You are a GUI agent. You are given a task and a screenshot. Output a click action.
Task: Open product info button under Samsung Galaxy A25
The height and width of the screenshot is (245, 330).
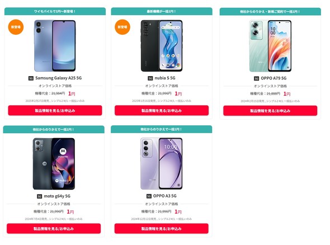click(x=55, y=111)
